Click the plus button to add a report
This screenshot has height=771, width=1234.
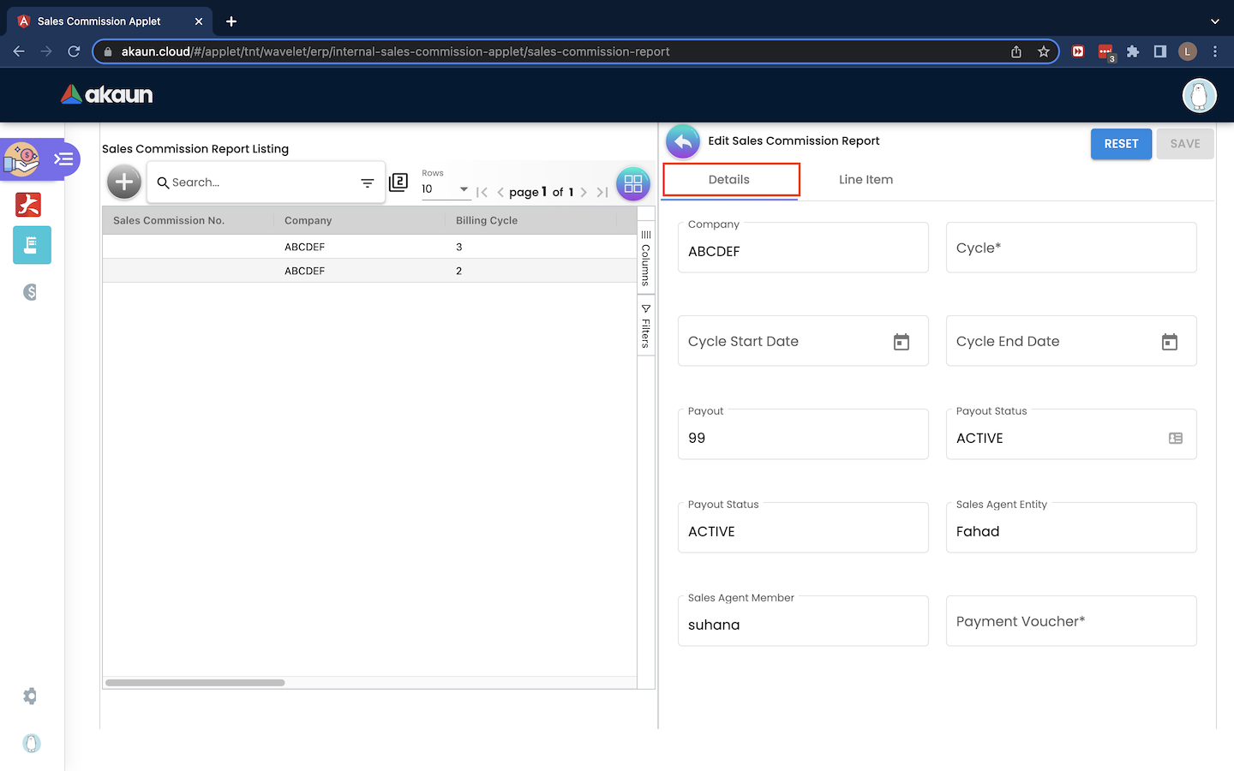coord(124,182)
